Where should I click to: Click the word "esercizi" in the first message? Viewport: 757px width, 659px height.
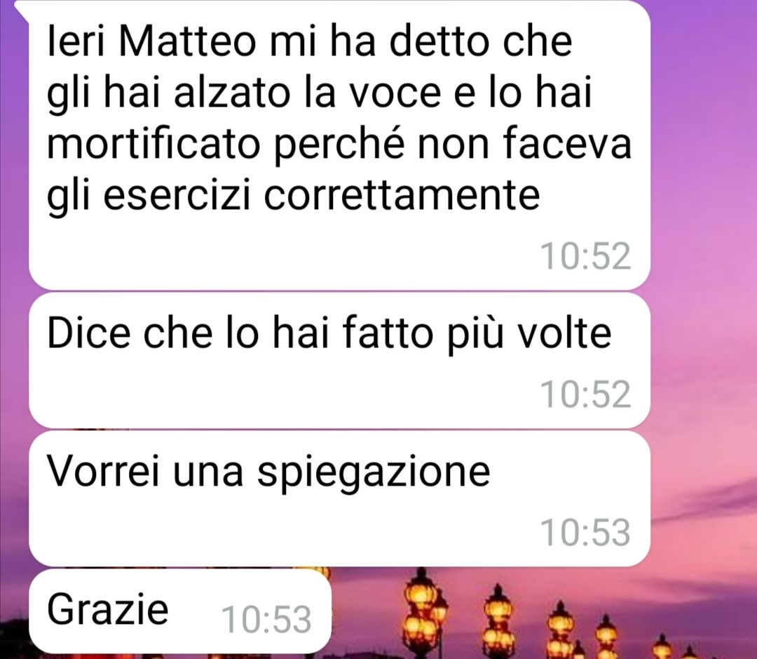(x=177, y=195)
